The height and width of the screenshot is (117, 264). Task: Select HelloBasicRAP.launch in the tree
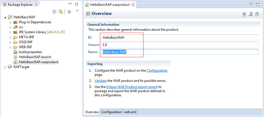35,57
